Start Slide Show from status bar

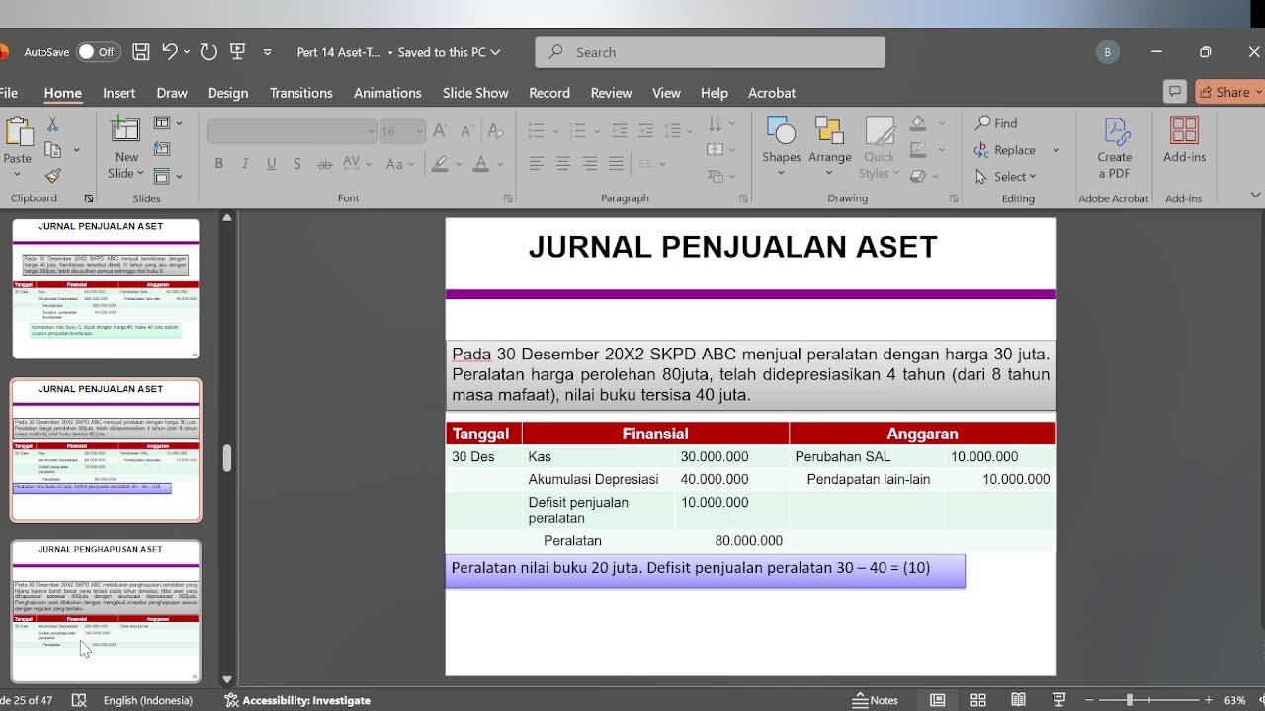[1058, 700]
